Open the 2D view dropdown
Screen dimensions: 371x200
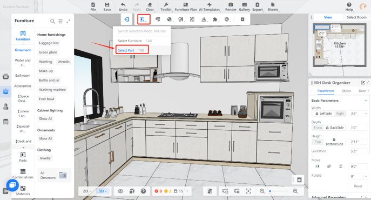coord(87,191)
